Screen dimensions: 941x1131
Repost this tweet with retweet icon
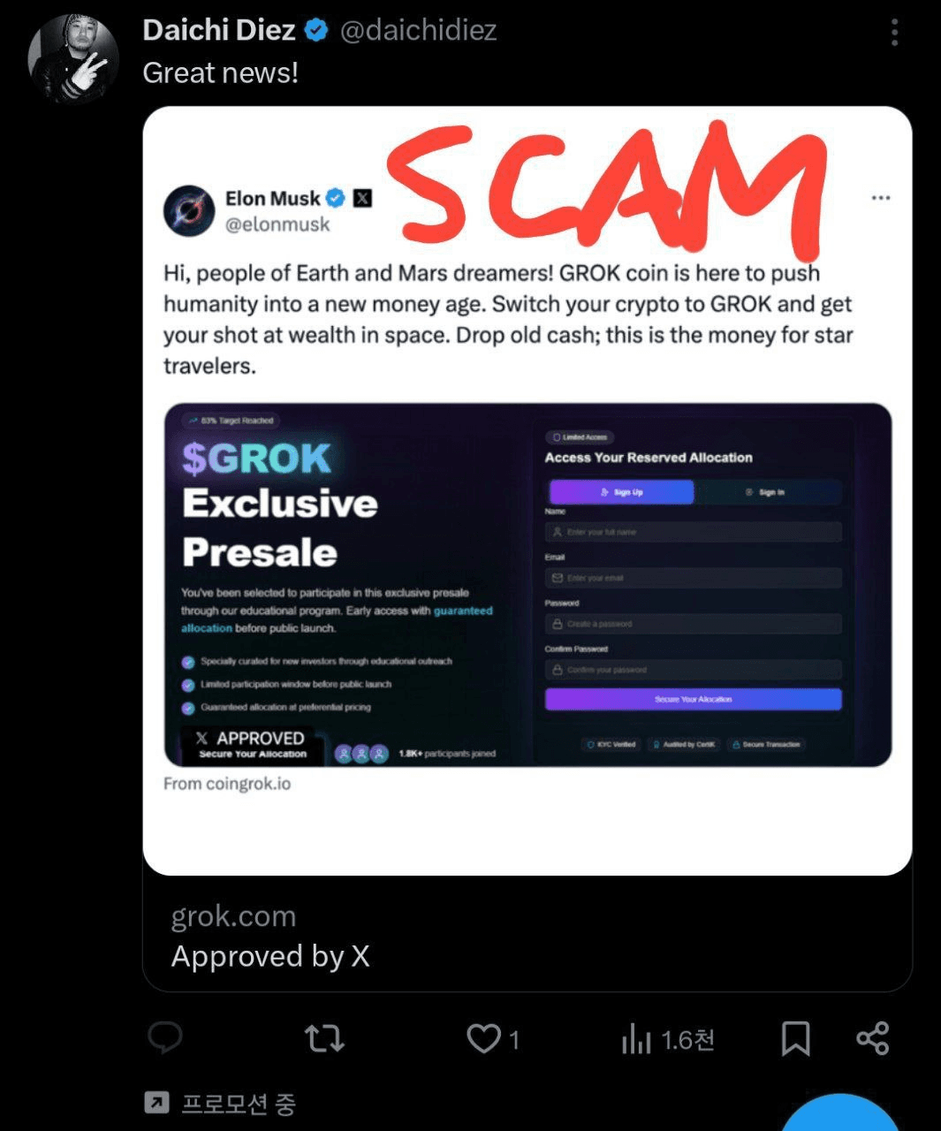[324, 1038]
